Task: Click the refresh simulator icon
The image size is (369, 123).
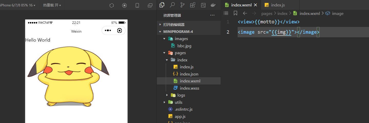Action: 112,5
